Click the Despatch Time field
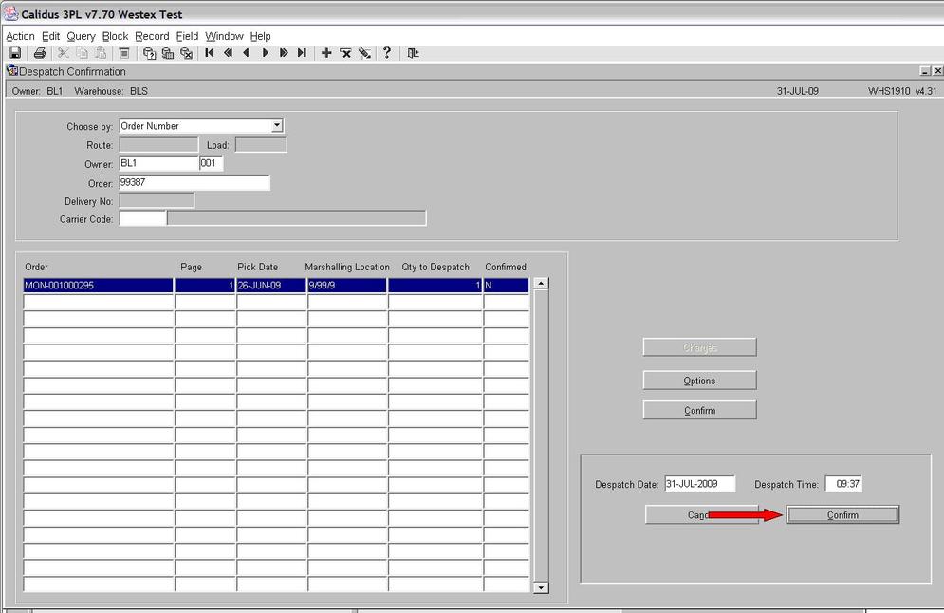944x613 pixels. pyautogui.click(x=843, y=484)
